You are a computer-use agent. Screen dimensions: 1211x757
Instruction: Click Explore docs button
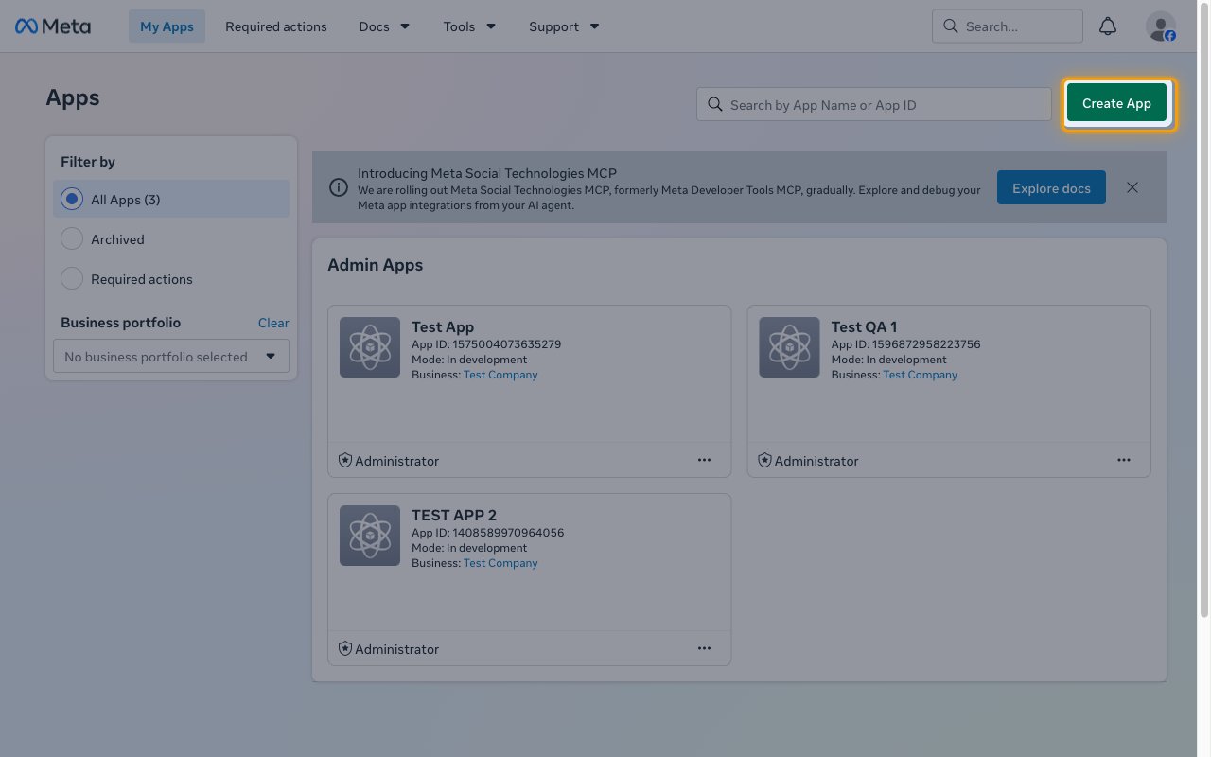click(1051, 187)
